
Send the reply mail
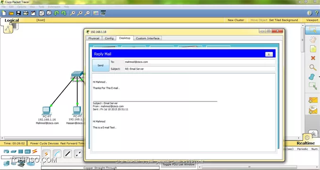click(101, 65)
